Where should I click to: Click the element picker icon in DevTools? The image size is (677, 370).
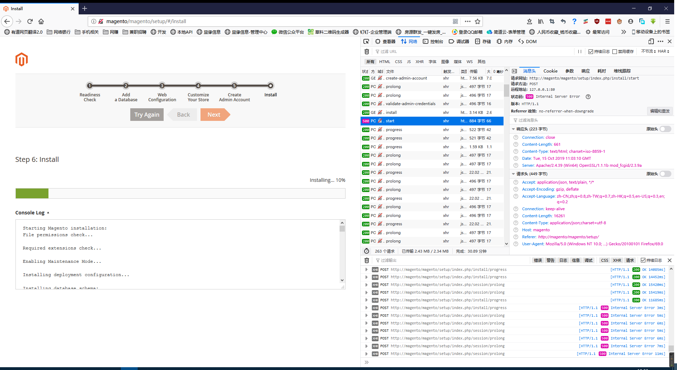(x=366, y=41)
